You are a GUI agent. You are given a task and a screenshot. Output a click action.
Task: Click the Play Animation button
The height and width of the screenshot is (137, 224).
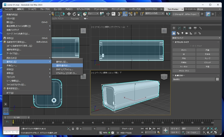click(x=150, y=129)
